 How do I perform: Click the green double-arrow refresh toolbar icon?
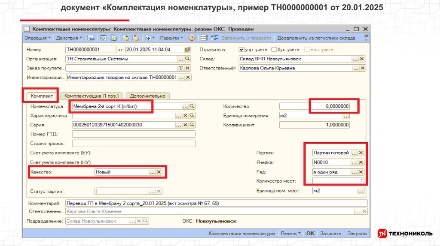[x=103, y=38]
